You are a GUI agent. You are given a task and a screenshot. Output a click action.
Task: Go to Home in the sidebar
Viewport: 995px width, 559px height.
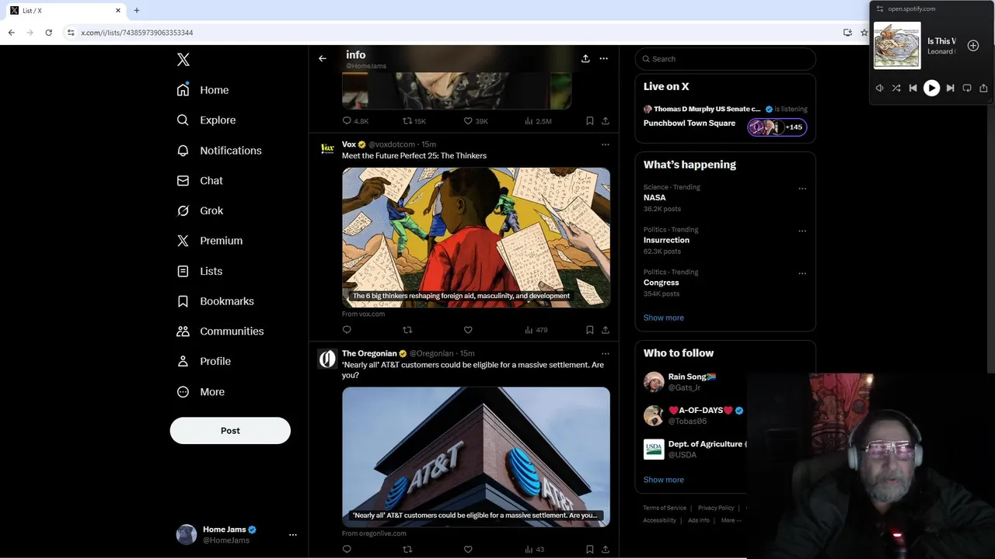pos(203,90)
